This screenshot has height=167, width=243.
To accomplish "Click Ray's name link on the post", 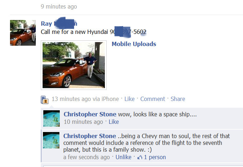I will click(59, 24).
